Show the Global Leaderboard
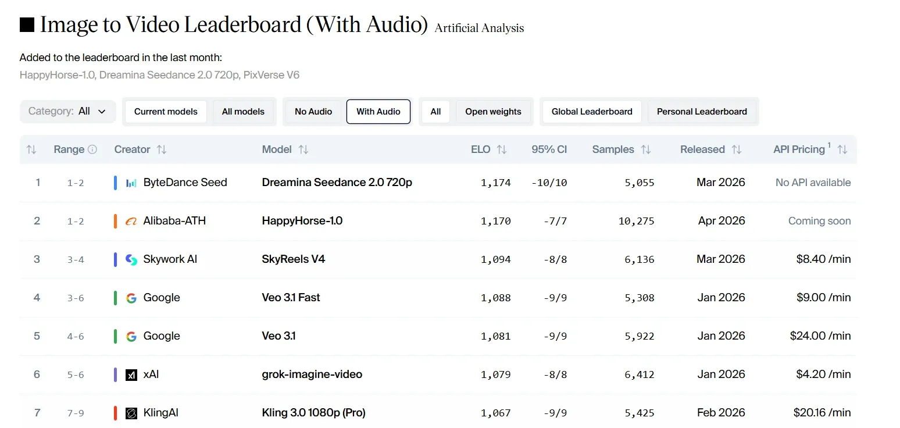The image size is (900, 428). (592, 112)
